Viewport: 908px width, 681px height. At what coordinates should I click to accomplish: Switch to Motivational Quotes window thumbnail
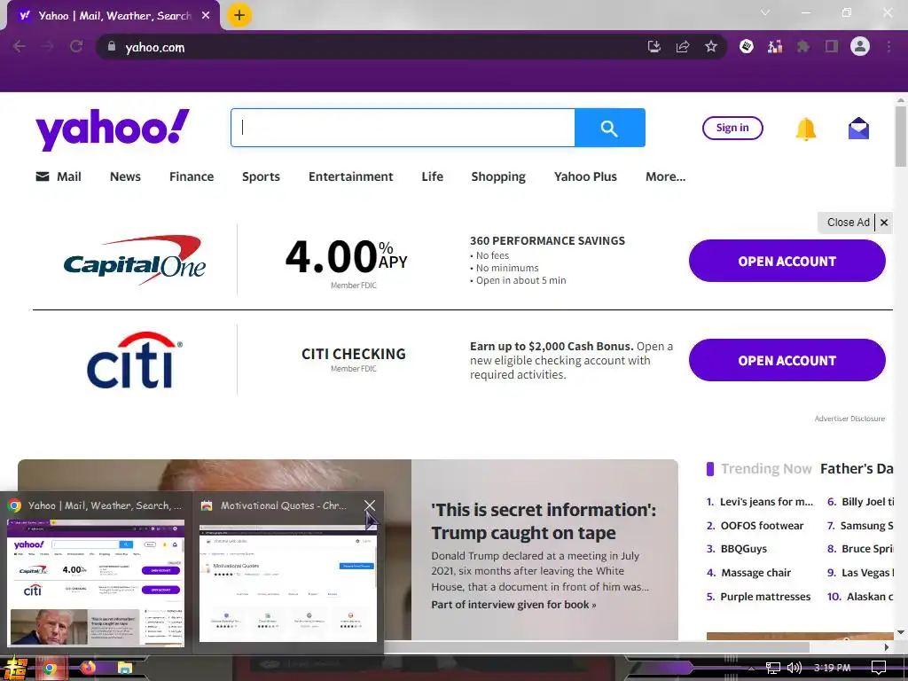tap(288, 583)
